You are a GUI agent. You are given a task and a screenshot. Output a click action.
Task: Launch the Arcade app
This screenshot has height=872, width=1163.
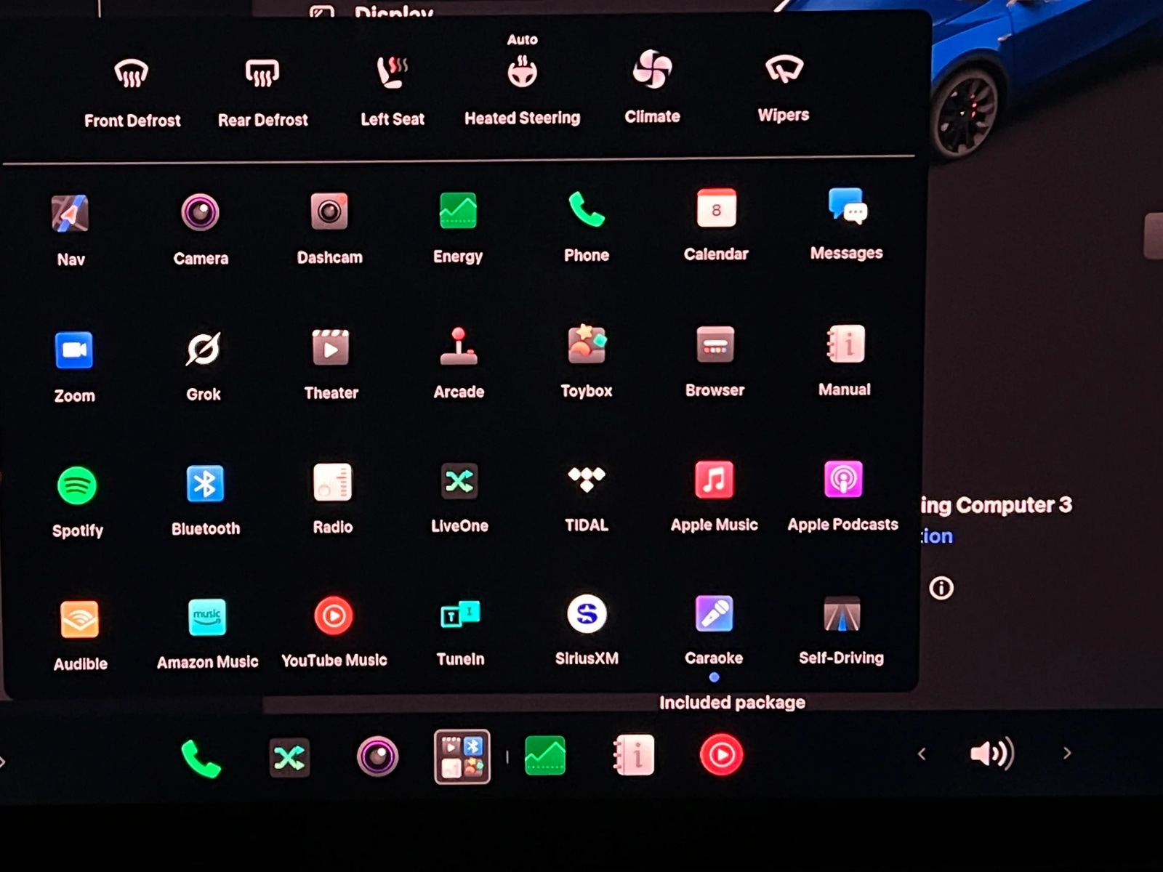click(x=459, y=346)
